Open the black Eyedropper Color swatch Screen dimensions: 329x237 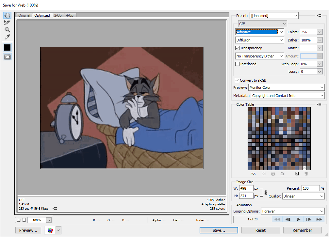[7, 48]
